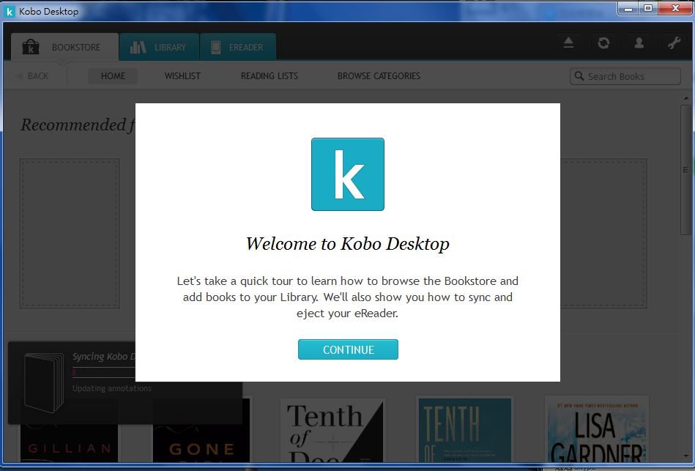Click Continue on the welcome dialog
Image resolution: width=695 pixels, height=471 pixels.
point(348,349)
